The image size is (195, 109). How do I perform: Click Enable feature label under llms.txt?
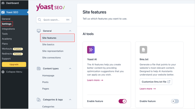pos(148,101)
